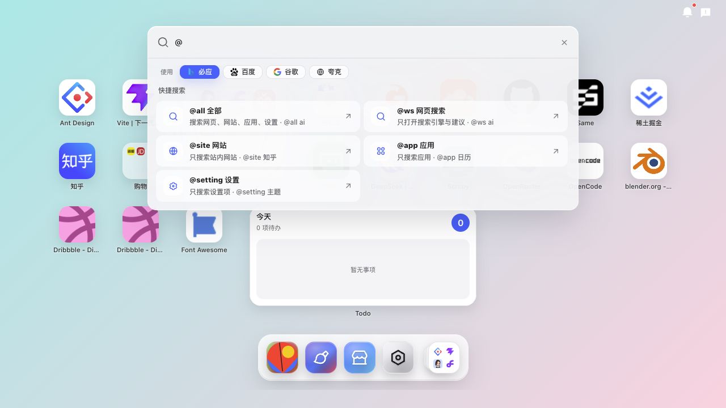
Task: Click the 今天 heading in Todo widget
Action: point(264,216)
